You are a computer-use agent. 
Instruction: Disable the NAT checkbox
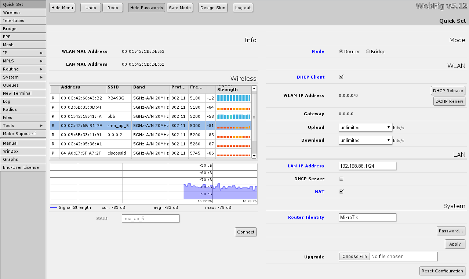coord(341,192)
